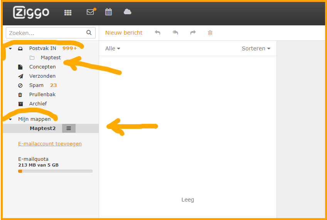Click the E-mailquota usage bar
The height and width of the screenshot is (220, 327).
click(x=55, y=171)
